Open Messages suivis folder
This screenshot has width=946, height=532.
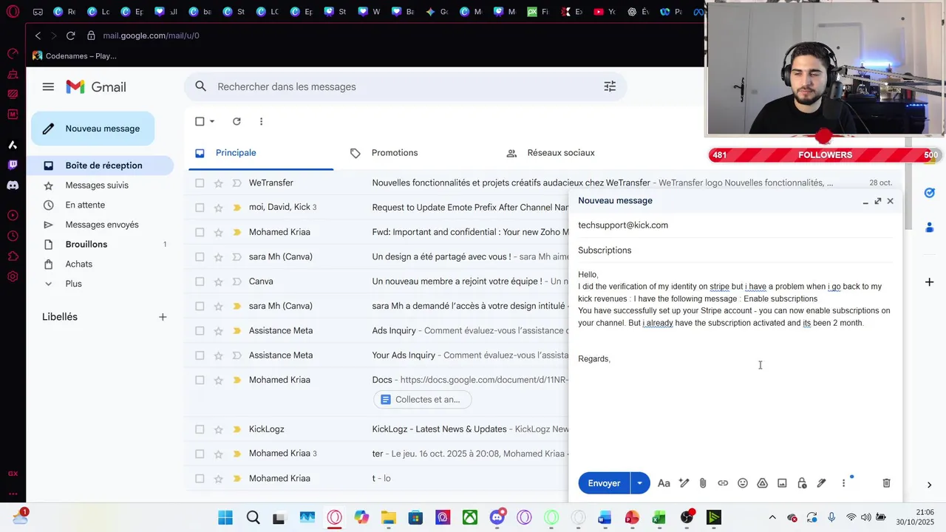[102, 185]
